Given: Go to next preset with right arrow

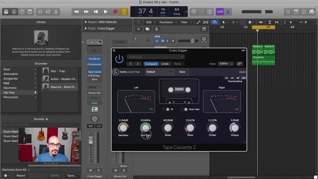Looking at the screenshot, I should [x=138, y=64].
